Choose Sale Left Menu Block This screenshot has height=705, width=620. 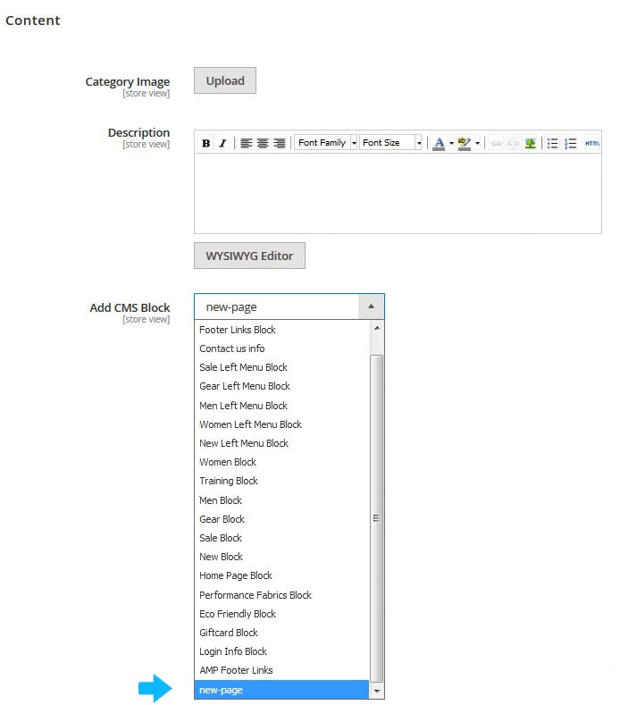pos(282,367)
